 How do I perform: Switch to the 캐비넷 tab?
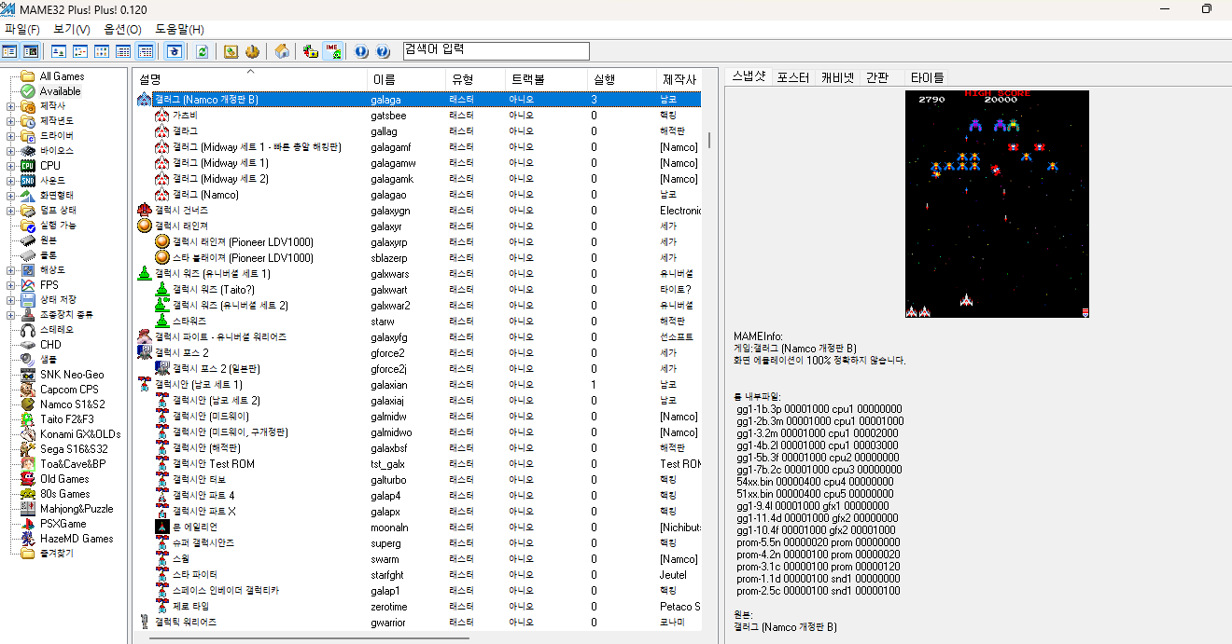pos(836,78)
